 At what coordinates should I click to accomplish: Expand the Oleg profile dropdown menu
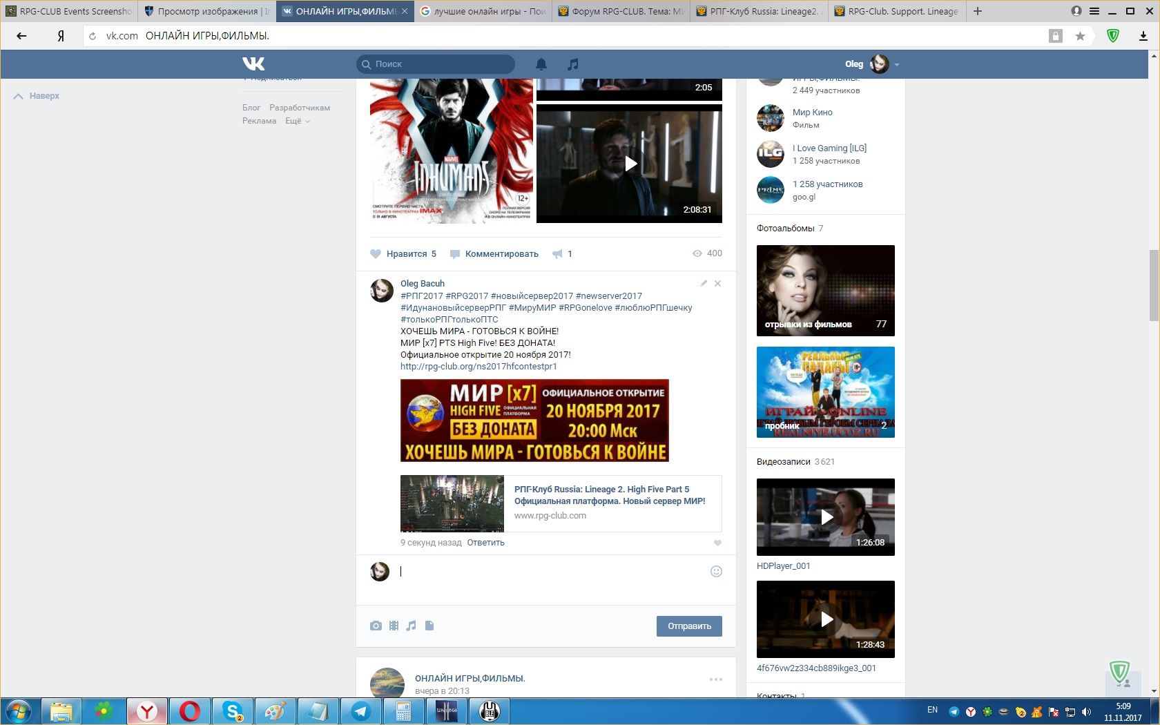(x=897, y=64)
